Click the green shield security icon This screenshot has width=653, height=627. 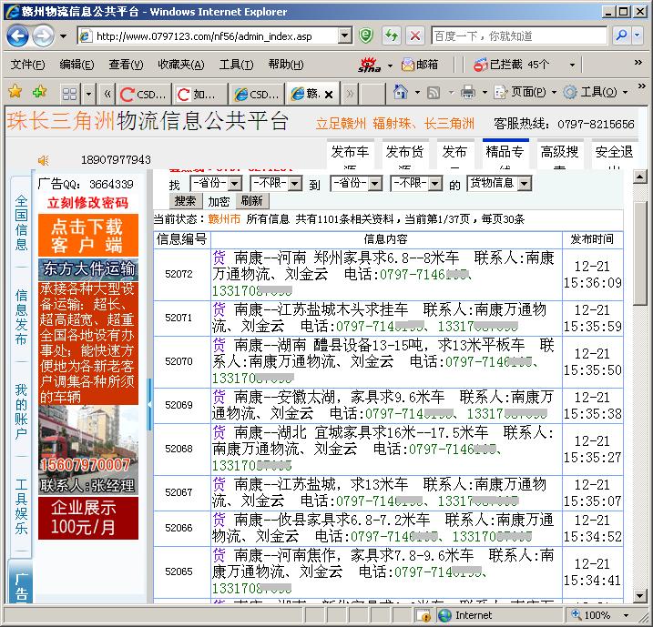click(x=366, y=35)
